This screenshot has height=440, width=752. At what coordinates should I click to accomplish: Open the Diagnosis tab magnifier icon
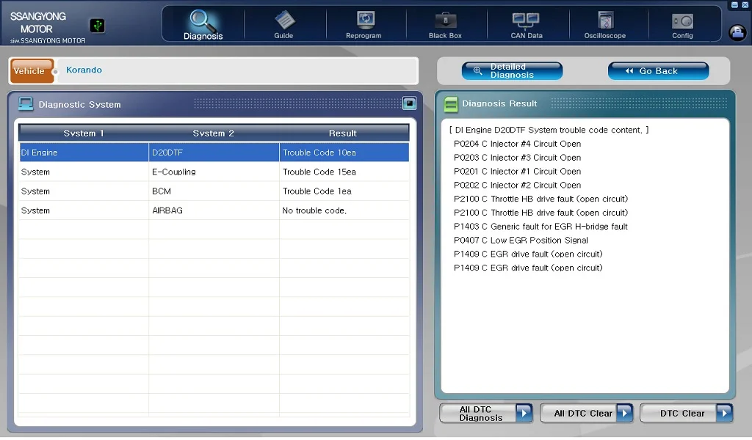[x=203, y=21]
